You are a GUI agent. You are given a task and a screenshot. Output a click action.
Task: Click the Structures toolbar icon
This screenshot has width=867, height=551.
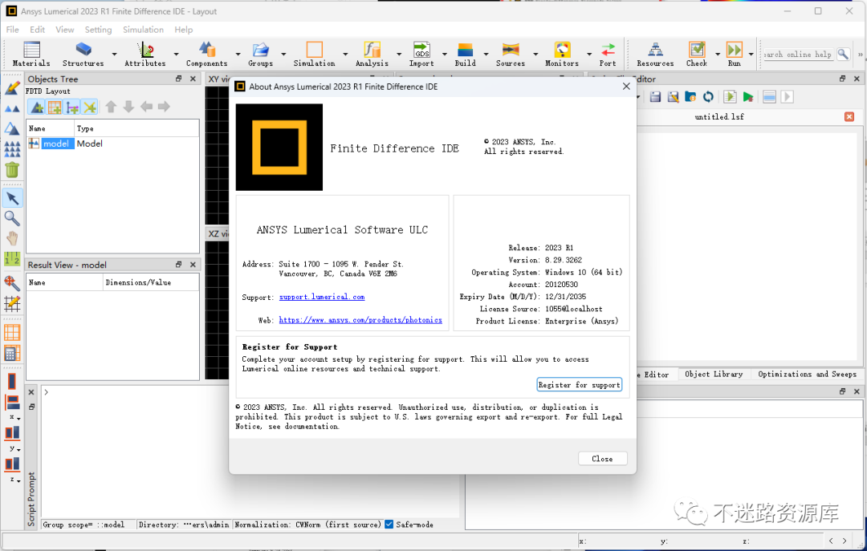[x=83, y=50]
